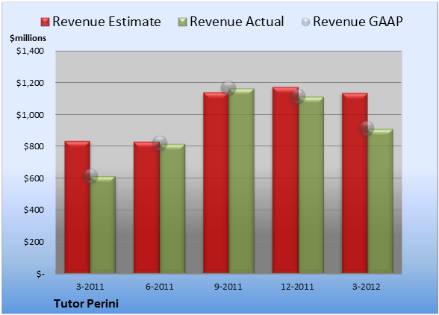Click the red Revenue Estimate legend swatch

pyautogui.click(x=45, y=22)
